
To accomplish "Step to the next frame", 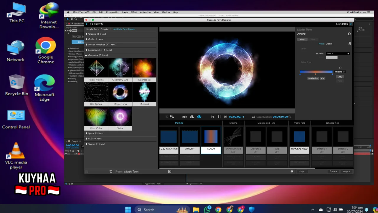I will 226,117.
